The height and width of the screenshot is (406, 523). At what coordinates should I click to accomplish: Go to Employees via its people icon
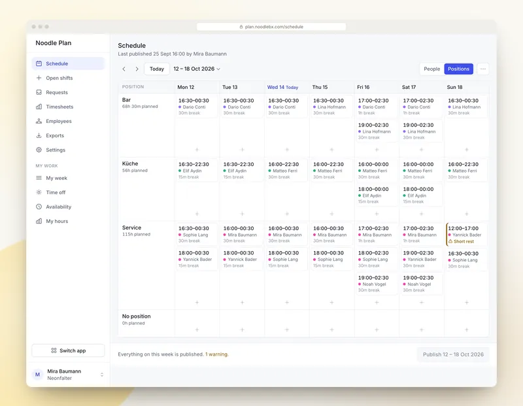coord(39,121)
